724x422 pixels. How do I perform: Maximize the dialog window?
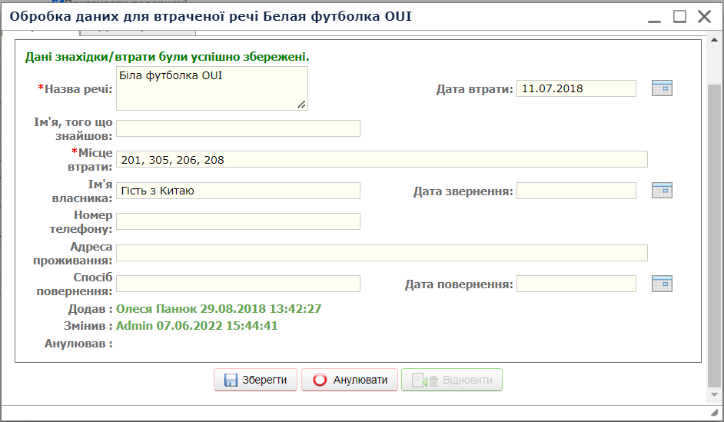679,16
